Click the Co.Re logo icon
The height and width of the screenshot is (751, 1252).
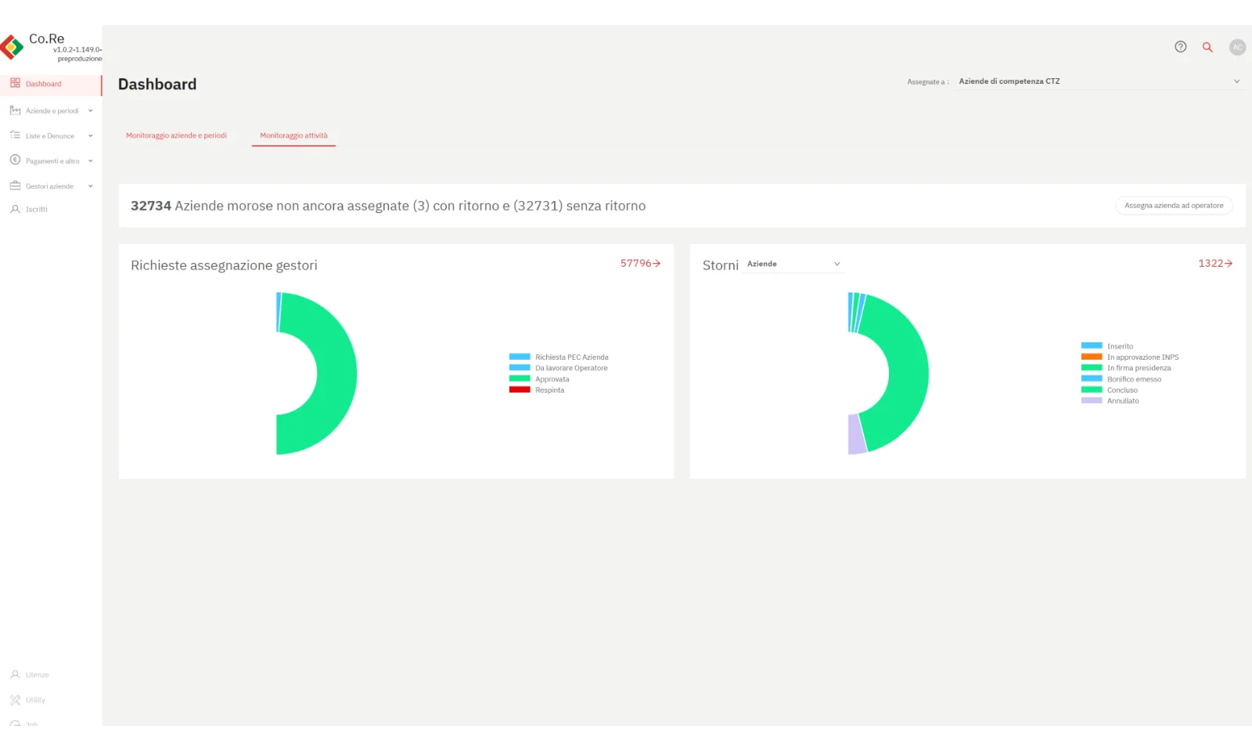[x=13, y=47]
